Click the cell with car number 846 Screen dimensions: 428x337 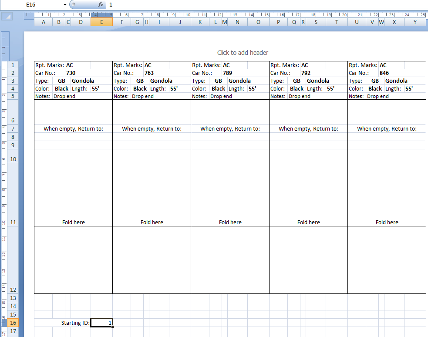point(384,73)
